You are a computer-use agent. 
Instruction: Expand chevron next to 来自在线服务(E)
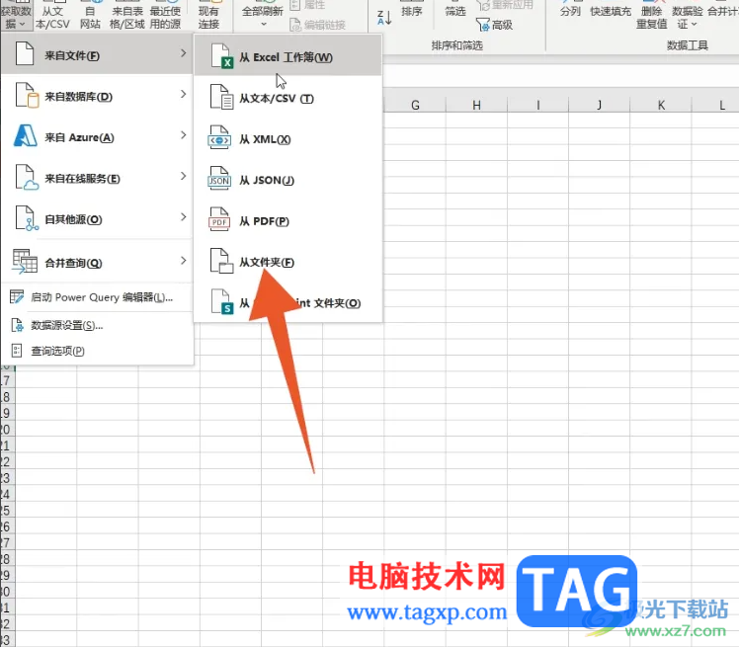click(x=184, y=176)
